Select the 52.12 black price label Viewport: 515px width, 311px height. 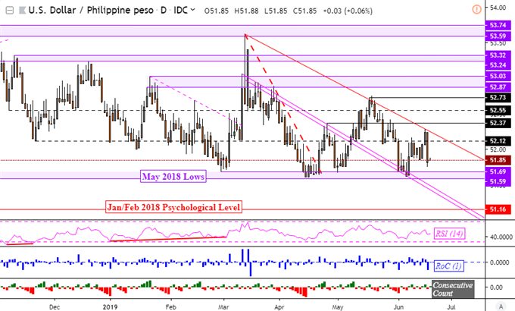click(x=498, y=141)
